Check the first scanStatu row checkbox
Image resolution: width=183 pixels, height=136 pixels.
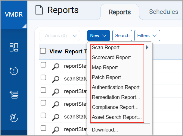[43, 77]
